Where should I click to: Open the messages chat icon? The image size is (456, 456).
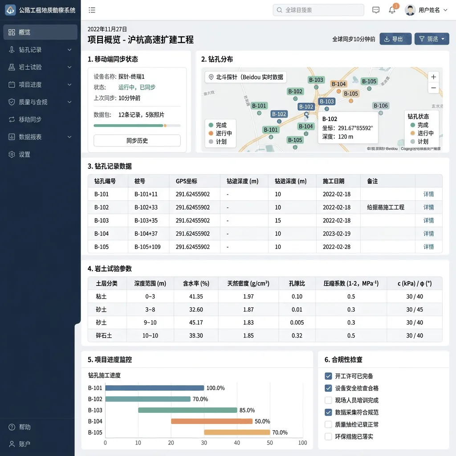(x=376, y=10)
